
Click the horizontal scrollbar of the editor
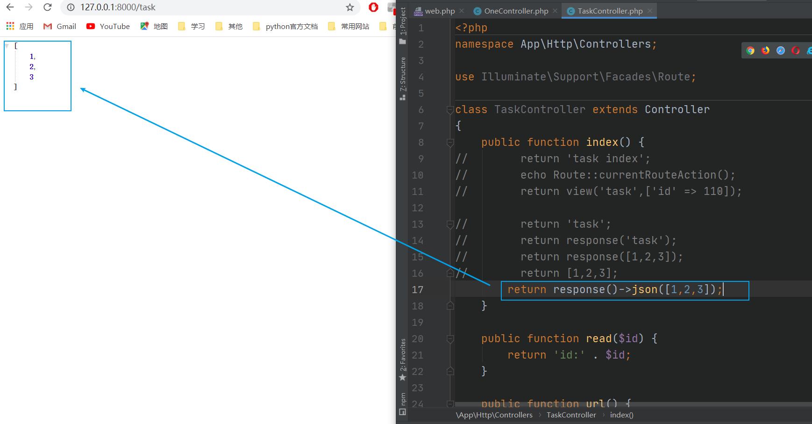pos(633,404)
